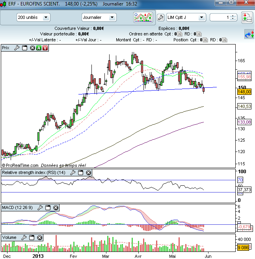Image resolution: width=255 pixels, height=259 pixels.
Task: Open RSI indicator wrench settings
Action: click(x=73, y=173)
